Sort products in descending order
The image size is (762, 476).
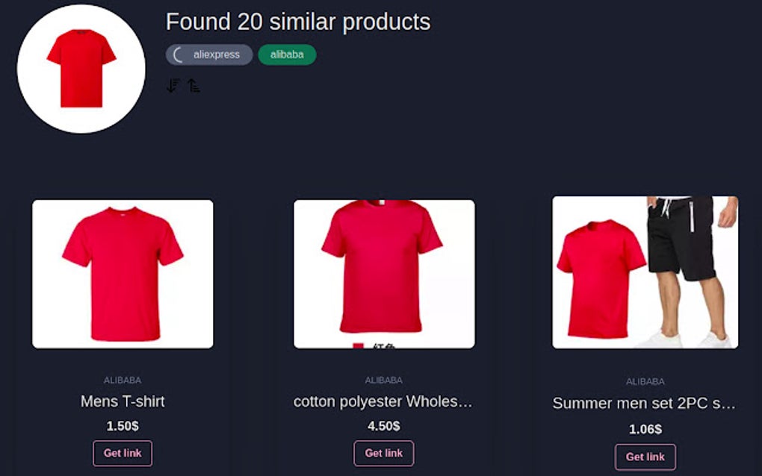(173, 86)
